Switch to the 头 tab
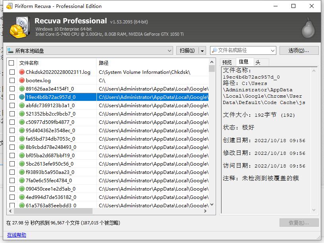The image size is (324, 243). click(x=261, y=62)
